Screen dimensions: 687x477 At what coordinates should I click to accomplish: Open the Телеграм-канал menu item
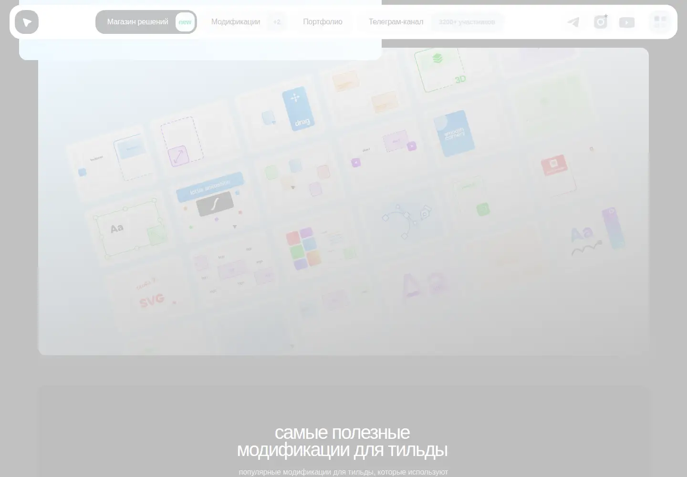click(x=396, y=22)
